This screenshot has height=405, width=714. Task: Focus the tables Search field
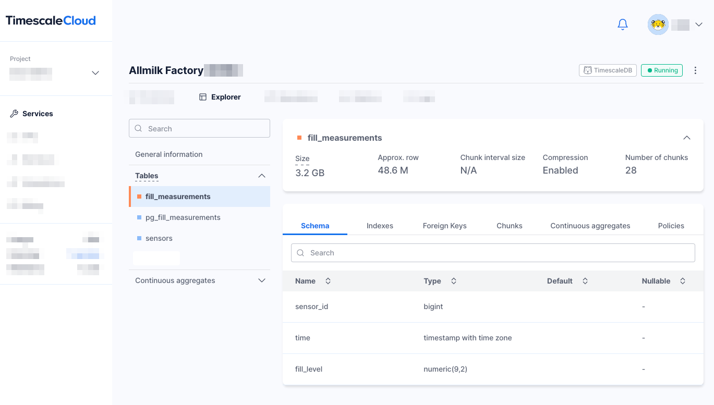click(x=199, y=128)
